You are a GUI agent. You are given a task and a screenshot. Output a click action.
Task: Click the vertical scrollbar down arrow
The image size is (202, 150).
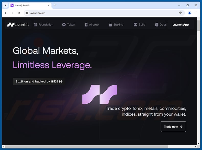[198, 143]
